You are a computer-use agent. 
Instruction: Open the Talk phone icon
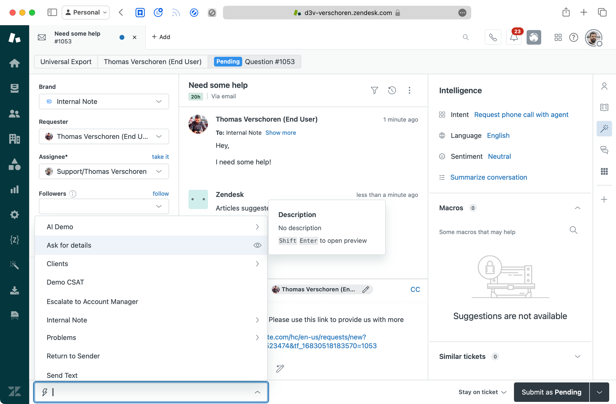click(x=493, y=37)
